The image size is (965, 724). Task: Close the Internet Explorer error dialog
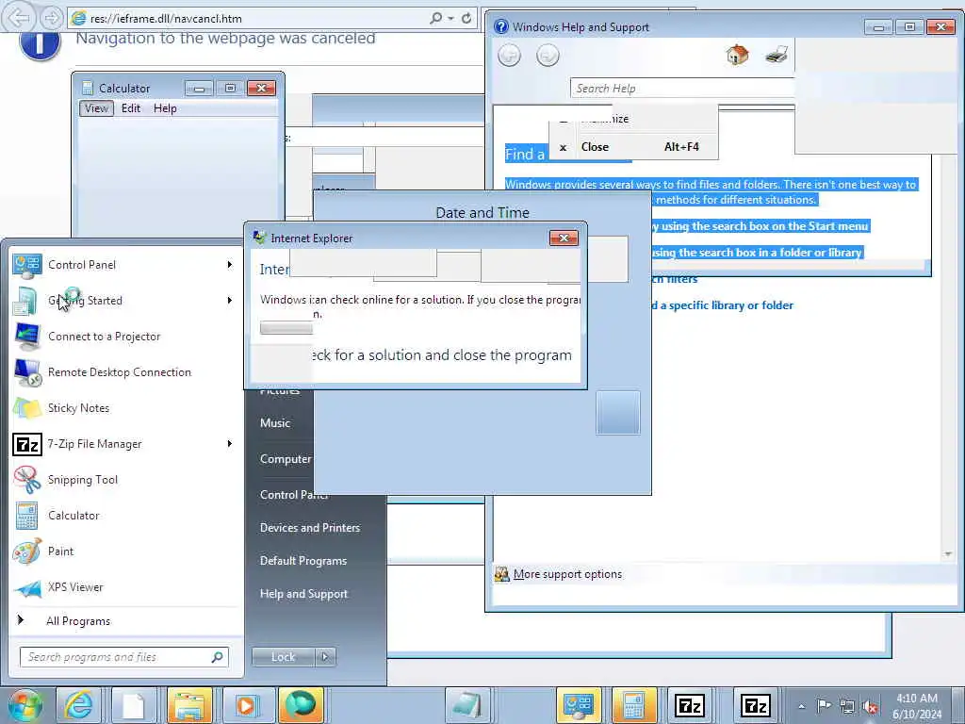564,239
